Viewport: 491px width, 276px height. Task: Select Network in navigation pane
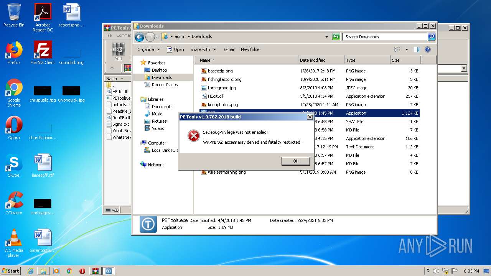click(156, 165)
